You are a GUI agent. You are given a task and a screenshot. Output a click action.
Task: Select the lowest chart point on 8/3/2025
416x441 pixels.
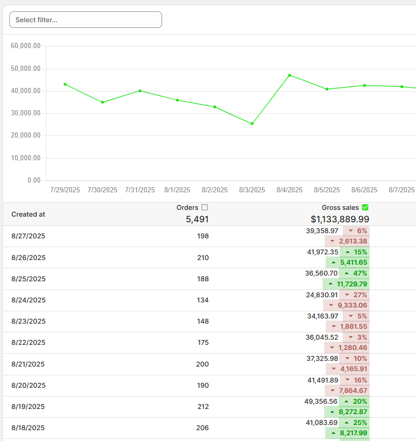pyautogui.click(x=252, y=124)
